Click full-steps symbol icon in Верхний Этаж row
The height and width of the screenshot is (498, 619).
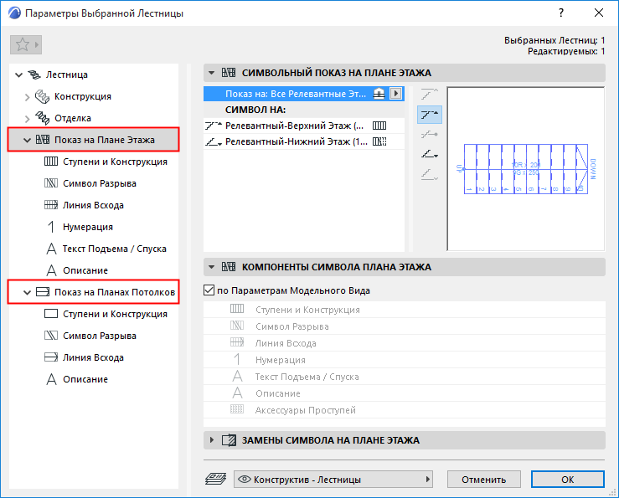coord(379,126)
